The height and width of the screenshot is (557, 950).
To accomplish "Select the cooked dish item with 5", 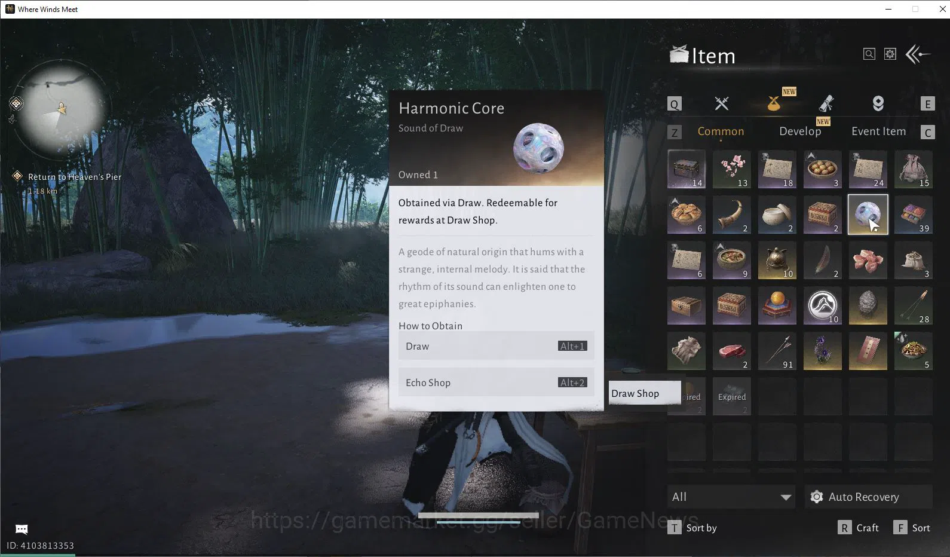I will click(914, 351).
